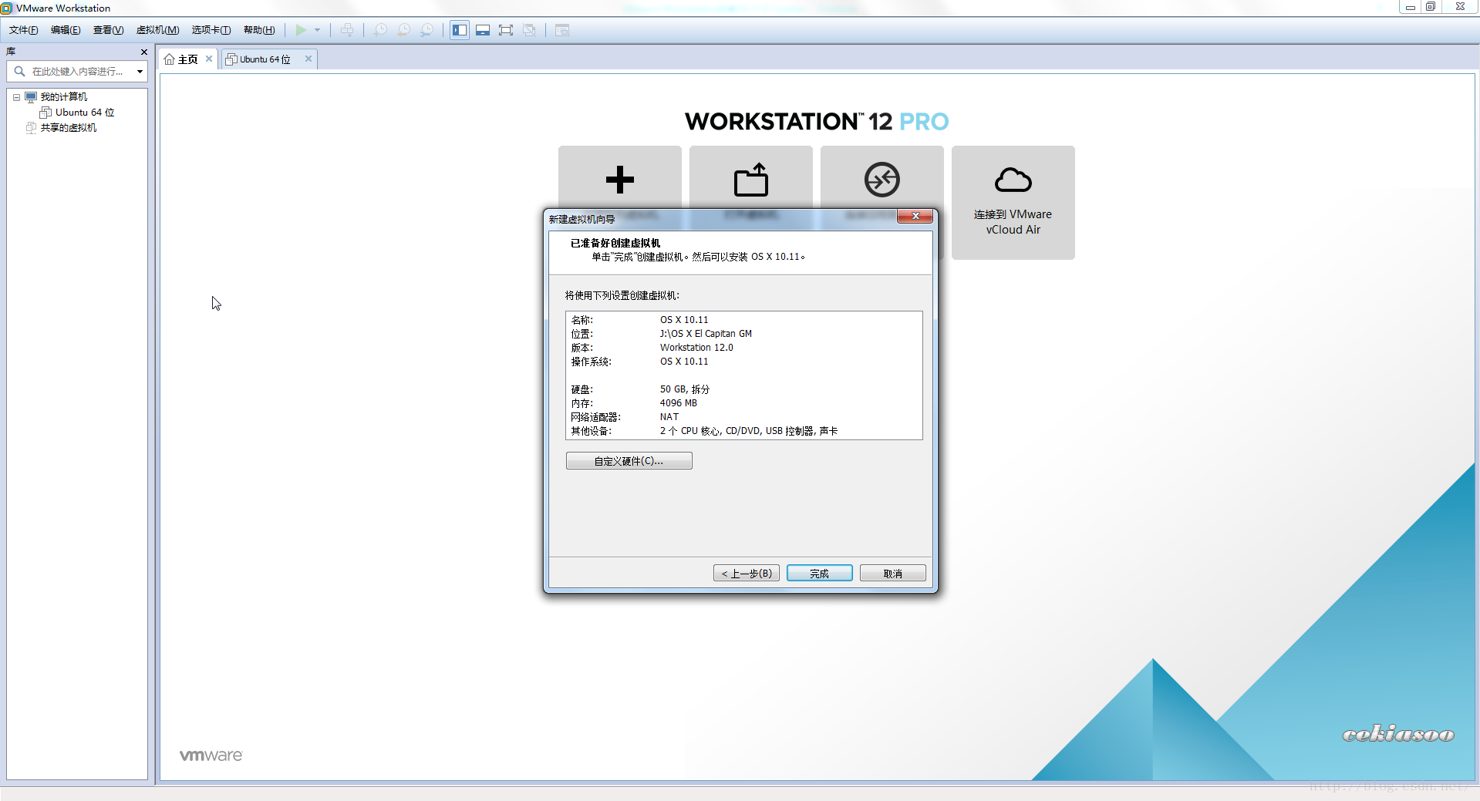The height and width of the screenshot is (801, 1480).
Task: Click the send Ctrl+Alt+Del toolbar icon
Action: tap(347, 30)
